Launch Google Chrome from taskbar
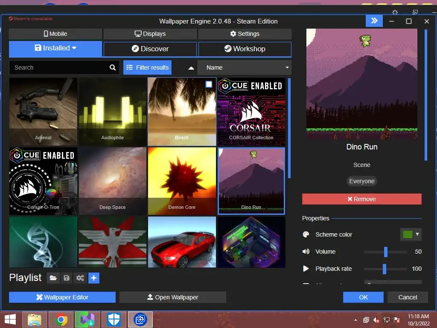 point(61,319)
